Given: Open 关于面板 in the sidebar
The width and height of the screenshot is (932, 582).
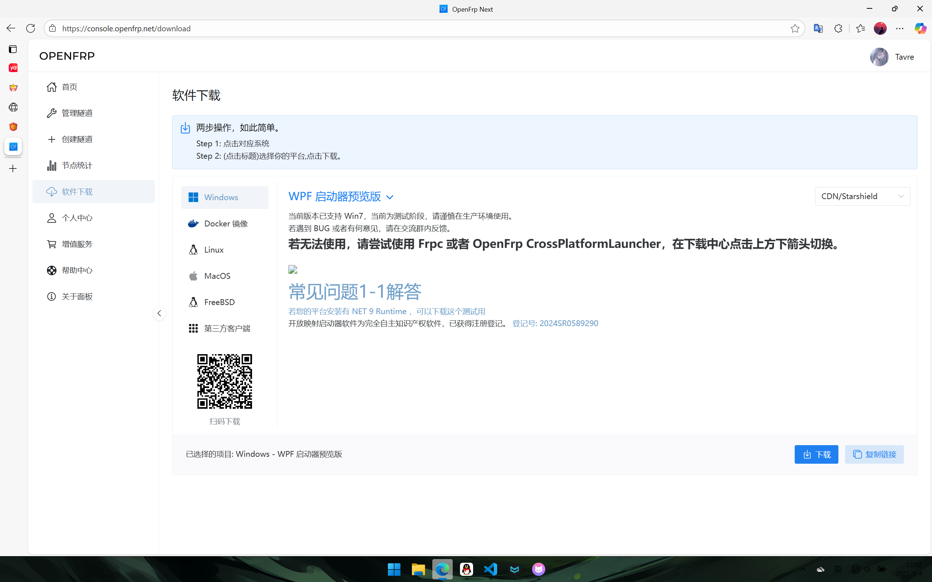Looking at the screenshot, I should point(94,296).
